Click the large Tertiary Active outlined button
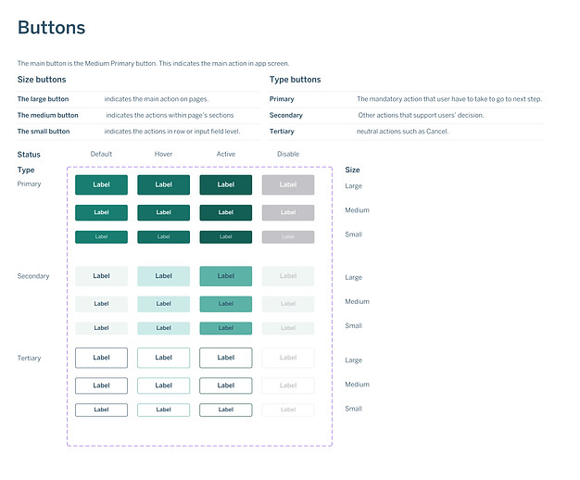The width and height of the screenshot is (580, 480). [226, 358]
